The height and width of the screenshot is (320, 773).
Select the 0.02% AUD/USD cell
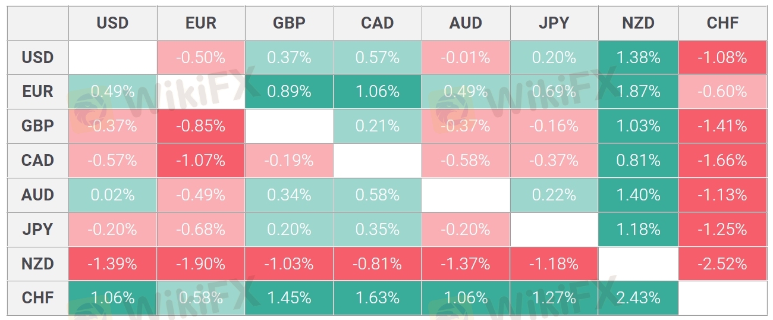point(112,195)
